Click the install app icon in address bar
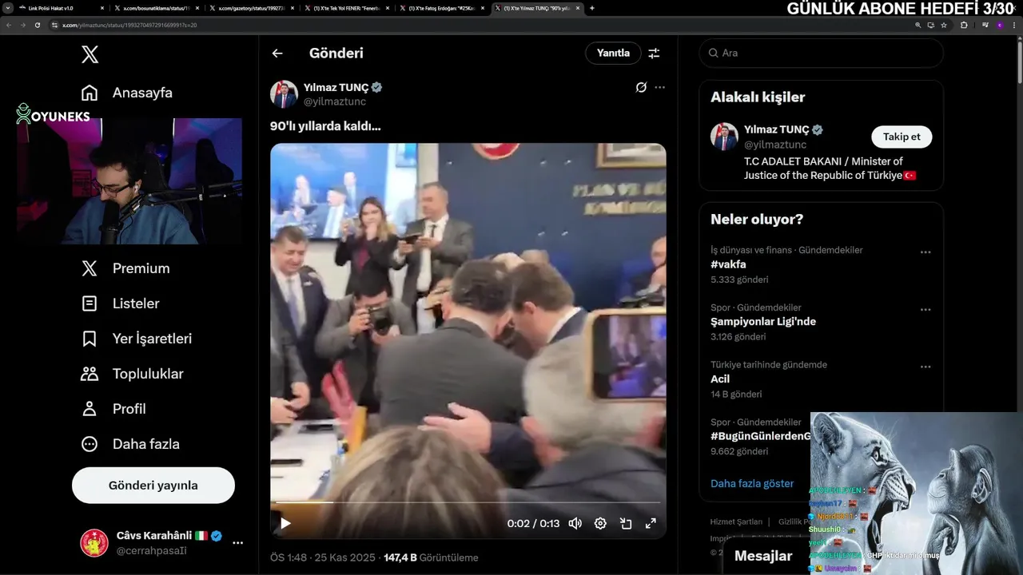The image size is (1023, 575). (x=931, y=25)
